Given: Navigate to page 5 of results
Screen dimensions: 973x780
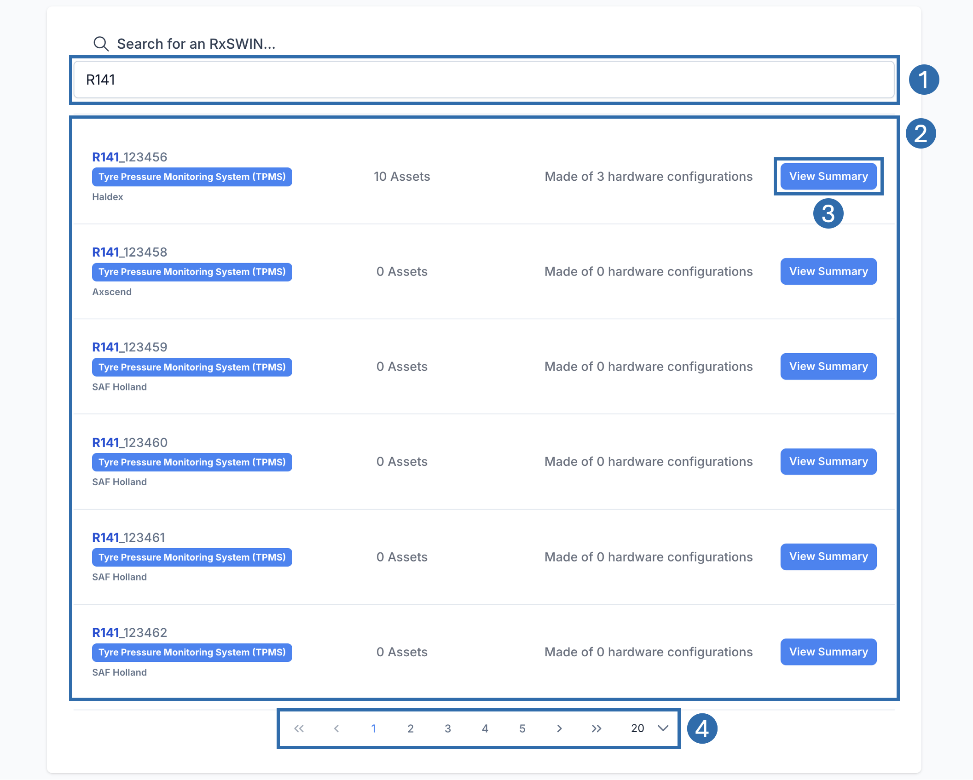Looking at the screenshot, I should point(522,728).
